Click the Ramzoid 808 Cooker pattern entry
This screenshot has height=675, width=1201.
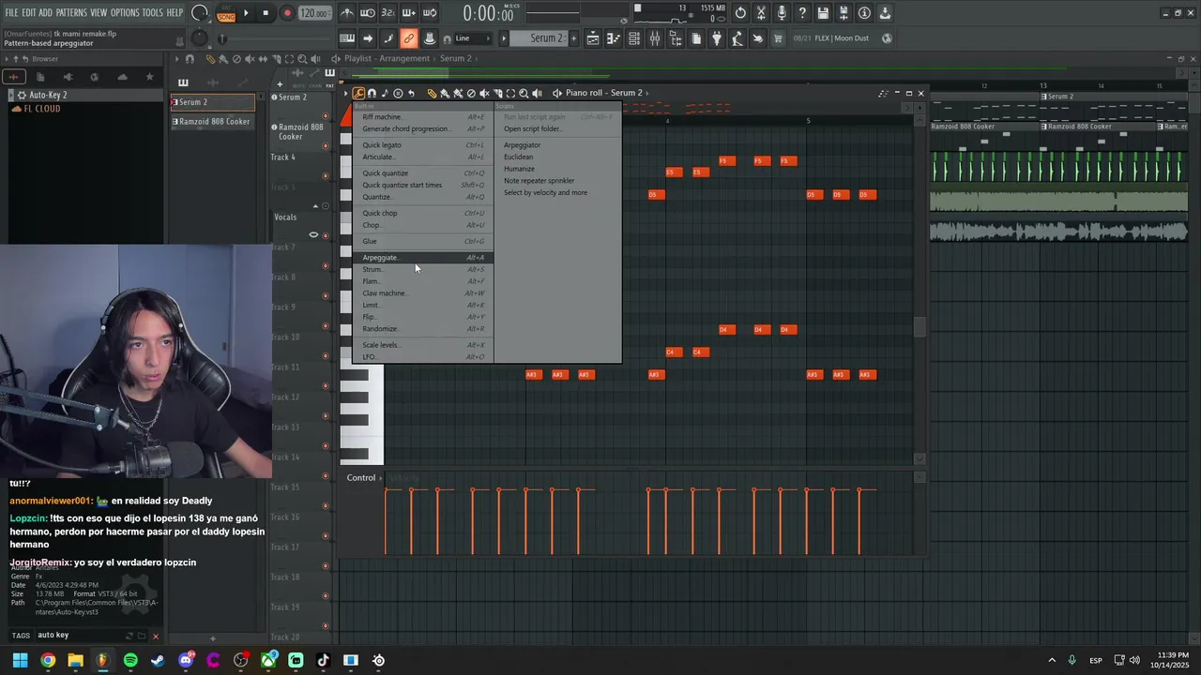point(212,121)
